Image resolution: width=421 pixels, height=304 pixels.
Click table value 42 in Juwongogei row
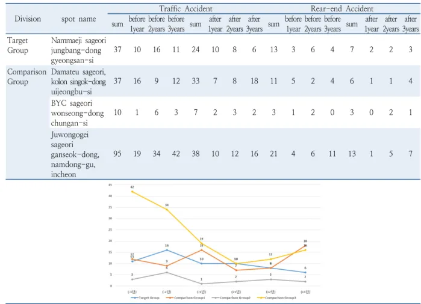pos(176,154)
